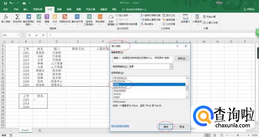The image size is (259, 137).
Task: Click the search for a function text box
Action: 143,59
